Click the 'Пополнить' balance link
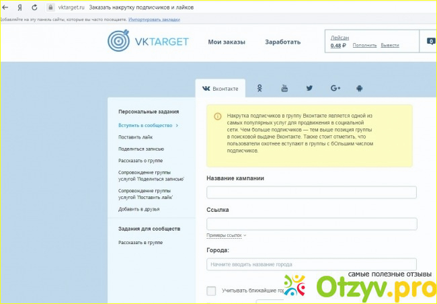 (x=364, y=46)
